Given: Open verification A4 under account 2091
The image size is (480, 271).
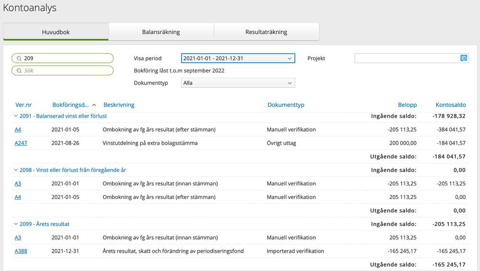Looking at the screenshot, I should pos(18,130).
